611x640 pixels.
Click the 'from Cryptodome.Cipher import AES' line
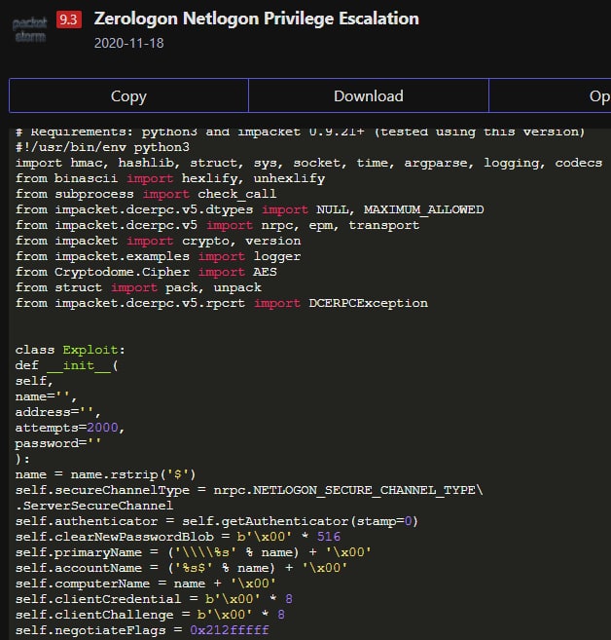pos(146,272)
